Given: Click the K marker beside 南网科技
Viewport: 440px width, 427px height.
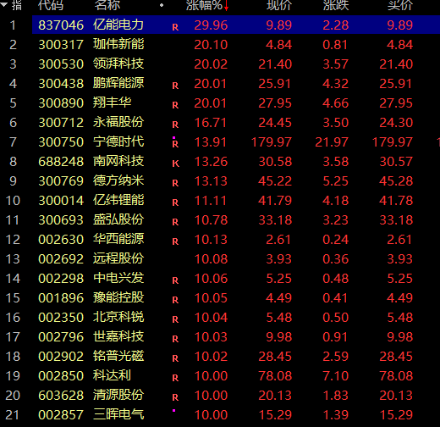Looking at the screenshot, I should point(175,164).
